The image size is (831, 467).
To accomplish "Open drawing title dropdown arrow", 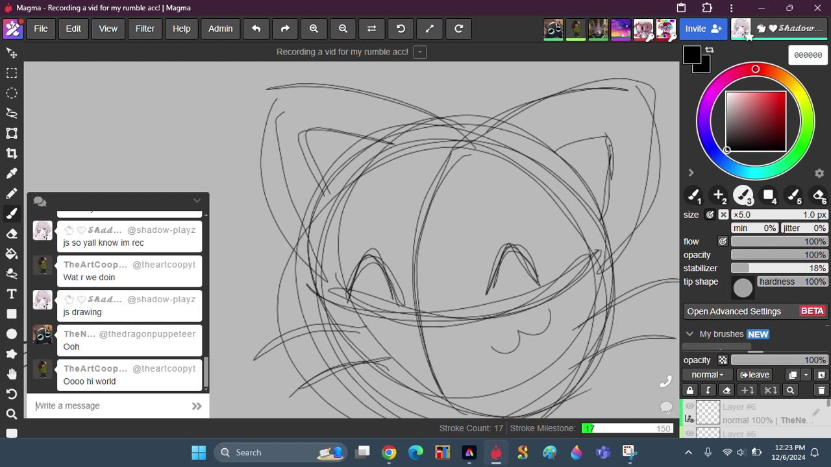I will (x=420, y=52).
